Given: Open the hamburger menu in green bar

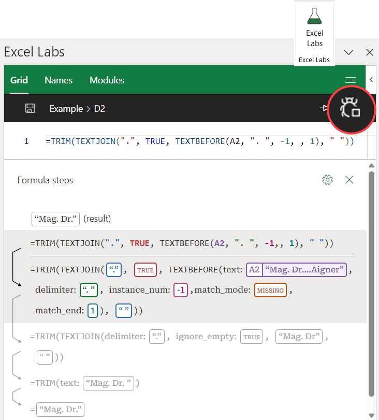Looking at the screenshot, I should coord(351,80).
